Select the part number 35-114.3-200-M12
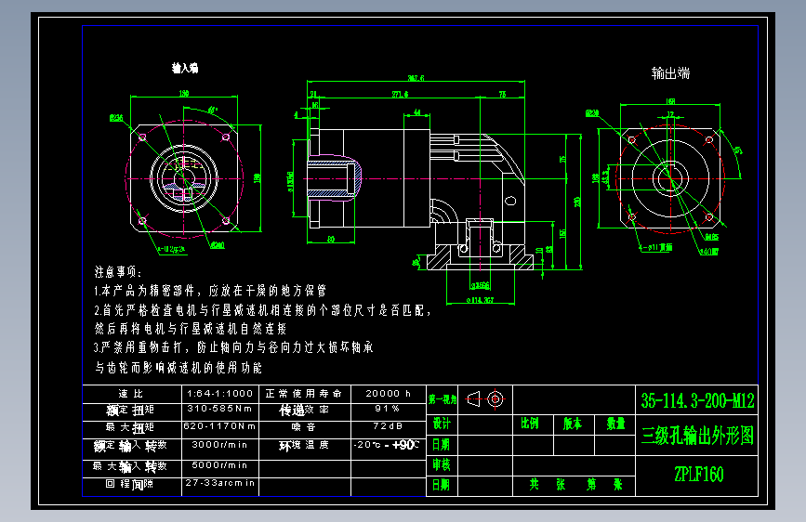 (697, 400)
